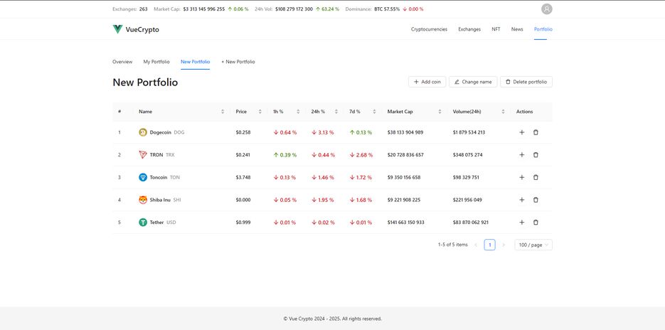Open the 100 / page size dropdown
This screenshot has height=330, width=665.
[x=533, y=245]
